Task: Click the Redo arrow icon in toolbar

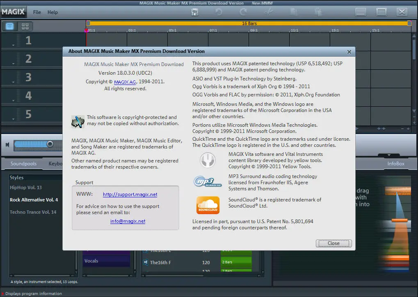Action: pos(243,12)
